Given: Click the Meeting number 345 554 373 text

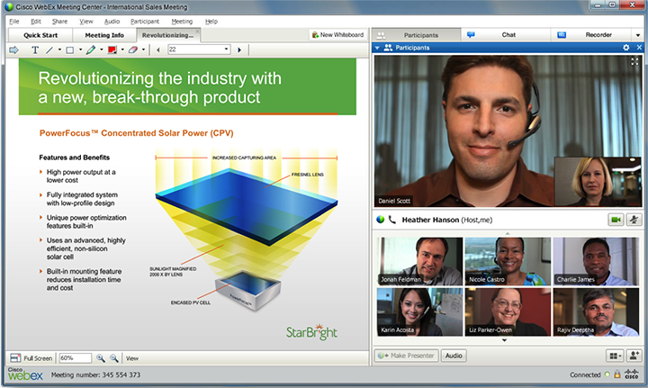Looking at the screenshot, I should [x=96, y=374].
